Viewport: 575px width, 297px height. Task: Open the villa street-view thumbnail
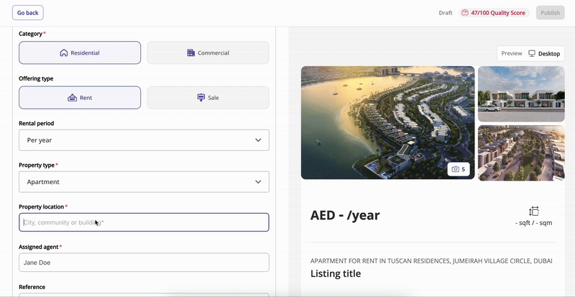coord(521,93)
